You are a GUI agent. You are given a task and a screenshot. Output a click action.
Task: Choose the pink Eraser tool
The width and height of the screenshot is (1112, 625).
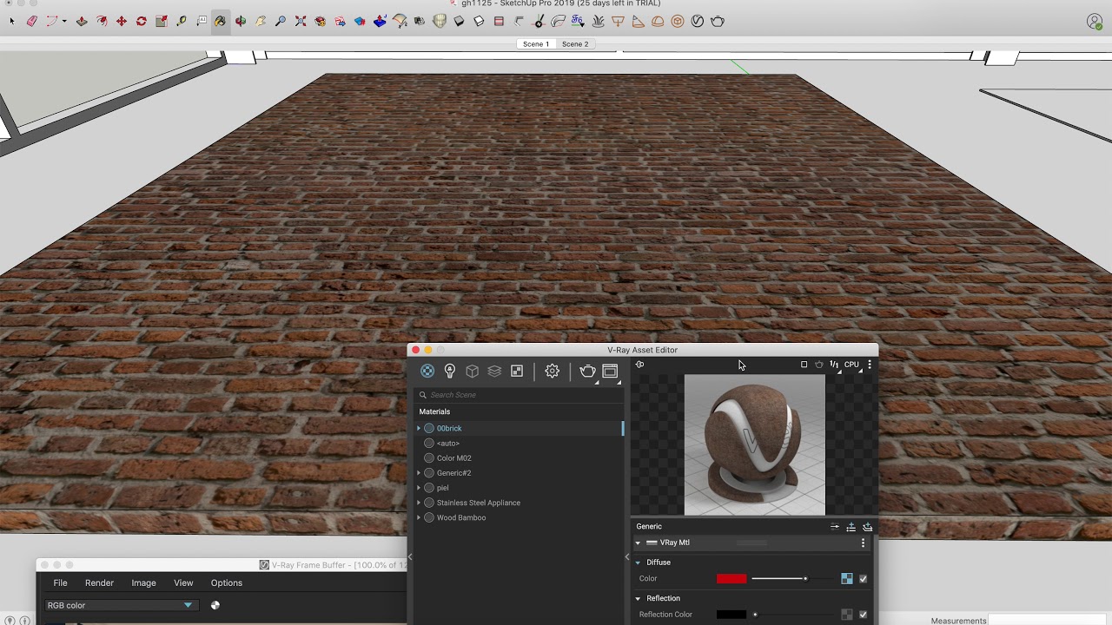click(x=32, y=21)
